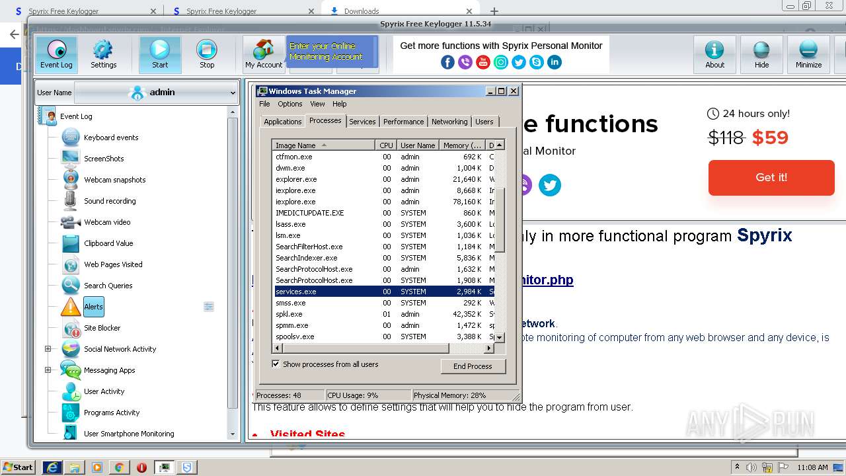Open Task Manager Options menu
The height and width of the screenshot is (476, 846).
pyautogui.click(x=289, y=104)
